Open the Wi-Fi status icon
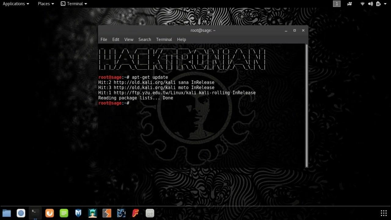The width and height of the screenshot is (391, 220). click(x=362, y=4)
